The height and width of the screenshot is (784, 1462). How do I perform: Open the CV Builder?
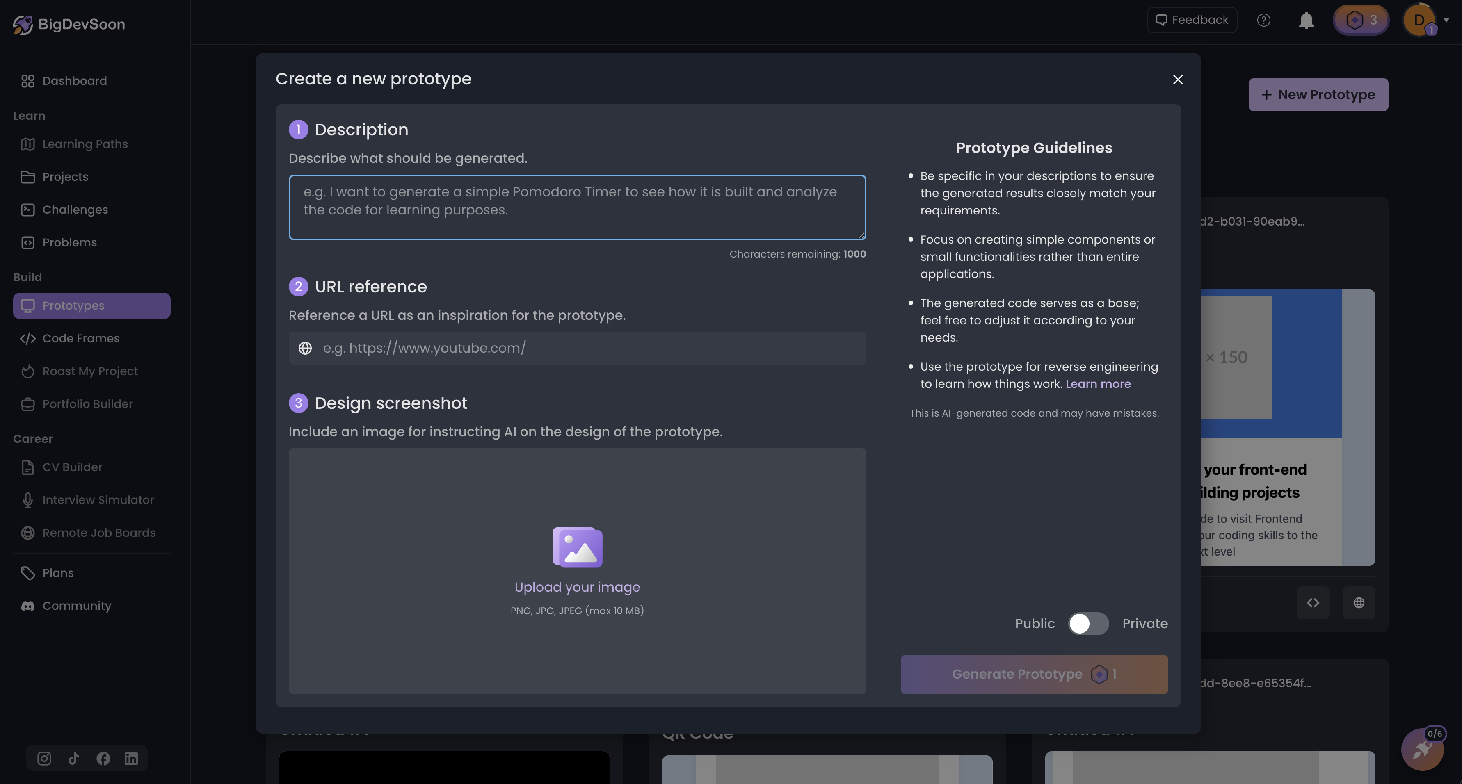click(73, 467)
